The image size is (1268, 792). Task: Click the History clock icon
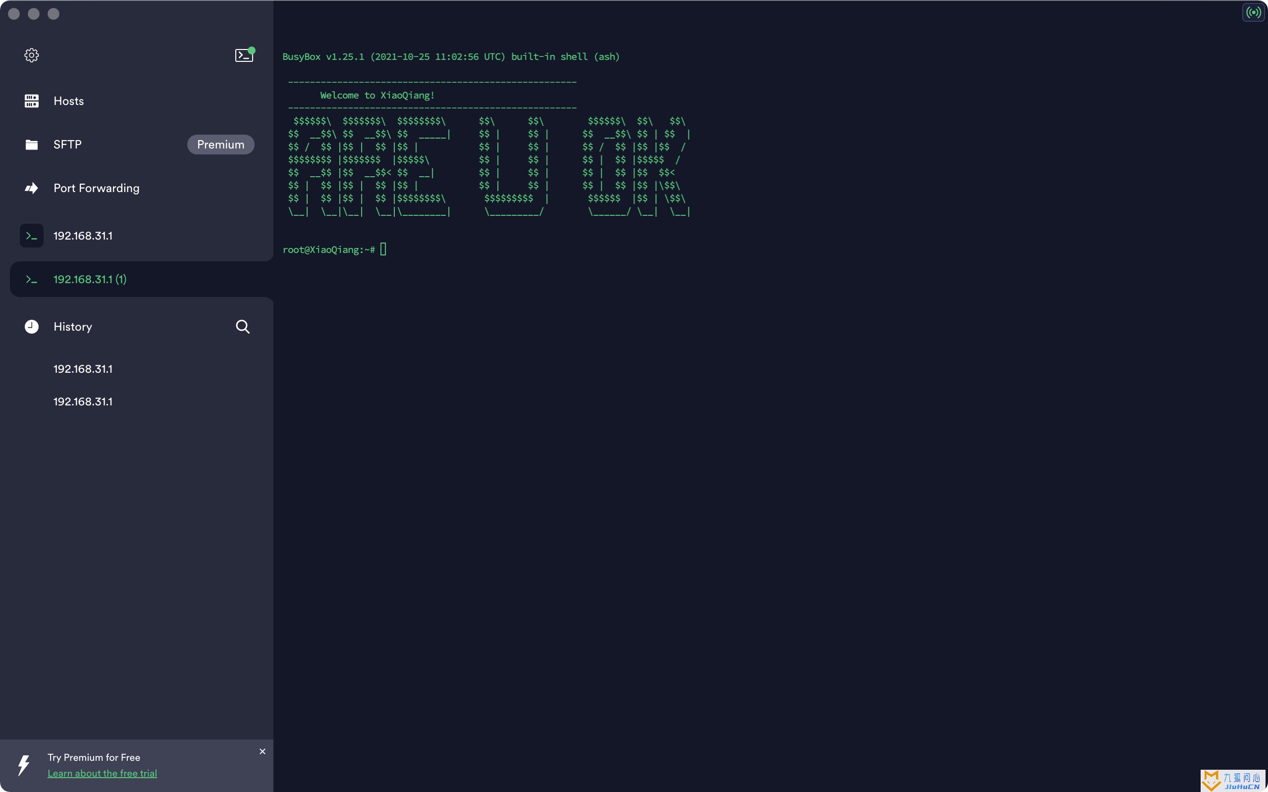click(31, 327)
